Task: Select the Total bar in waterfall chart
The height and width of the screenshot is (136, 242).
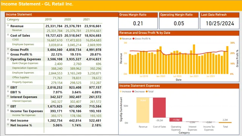Action: coord(225,122)
